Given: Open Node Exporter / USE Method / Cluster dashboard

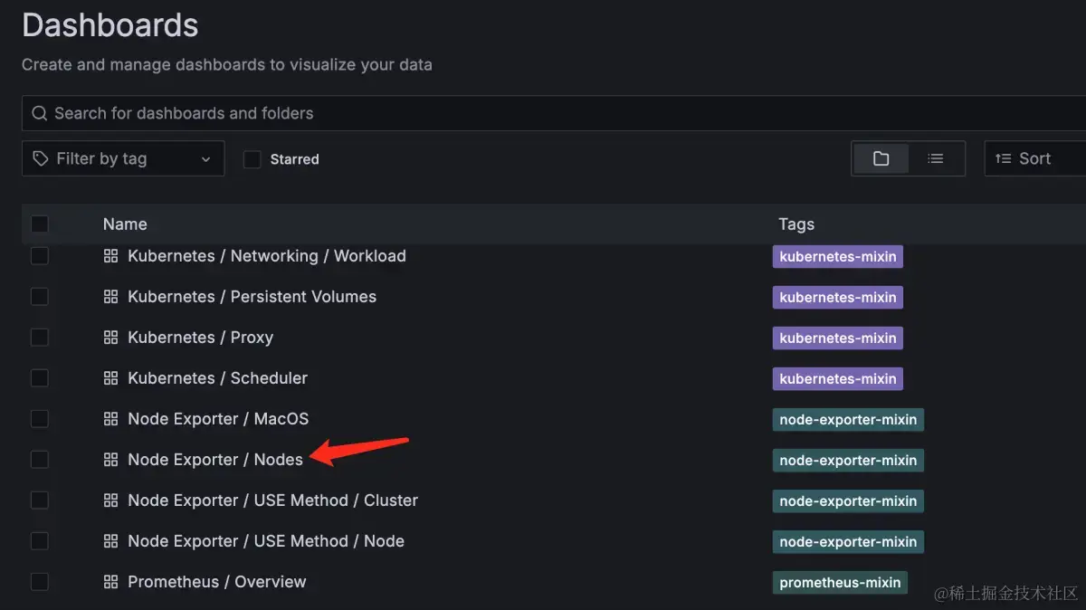Looking at the screenshot, I should 272,500.
